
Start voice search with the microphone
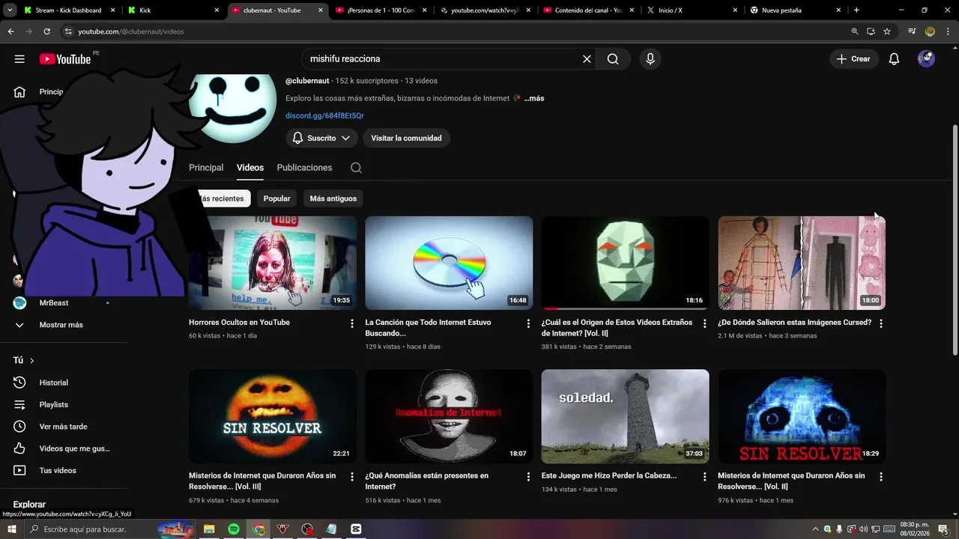[x=650, y=59]
